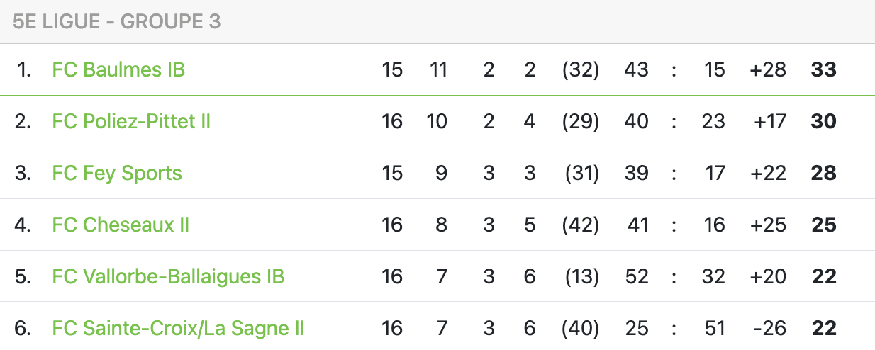Click the 51 goals conceded value
Viewport: 875px width, 350px height.
click(714, 328)
